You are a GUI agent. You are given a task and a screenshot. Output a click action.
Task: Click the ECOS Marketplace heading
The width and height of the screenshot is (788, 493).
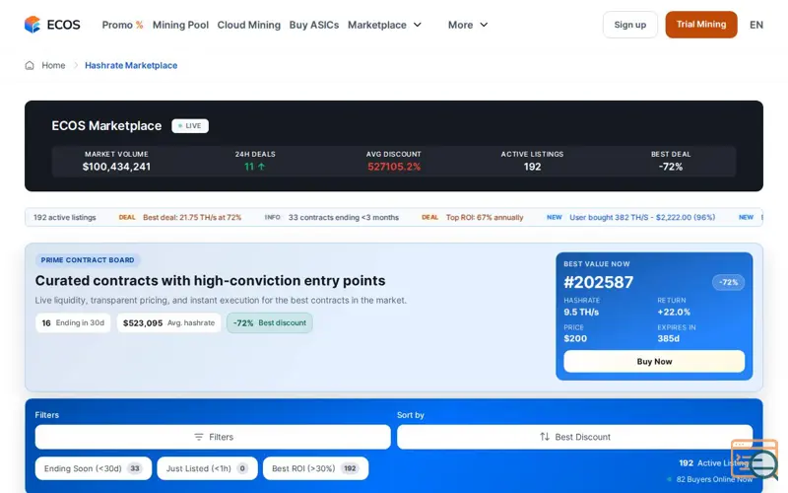tap(106, 126)
